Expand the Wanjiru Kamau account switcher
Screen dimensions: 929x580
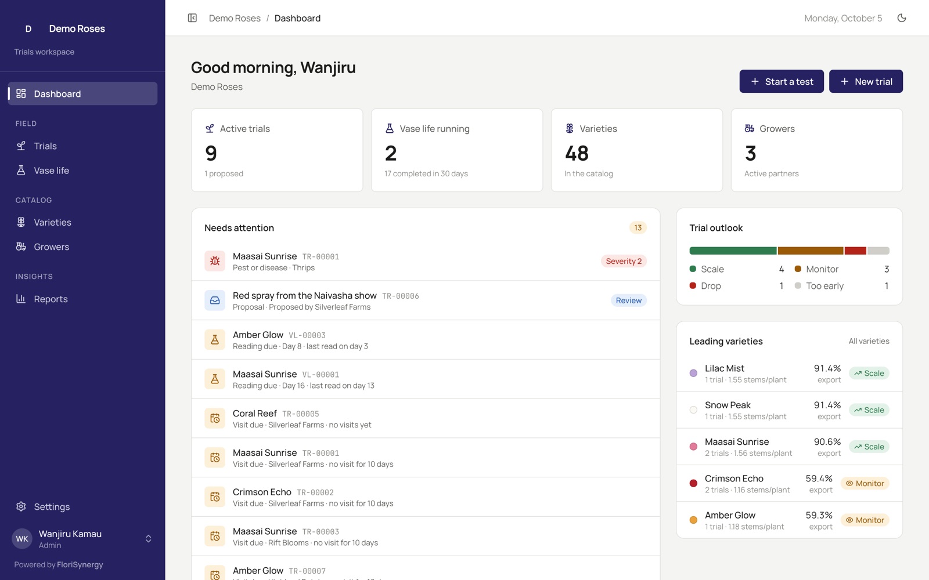(x=149, y=539)
